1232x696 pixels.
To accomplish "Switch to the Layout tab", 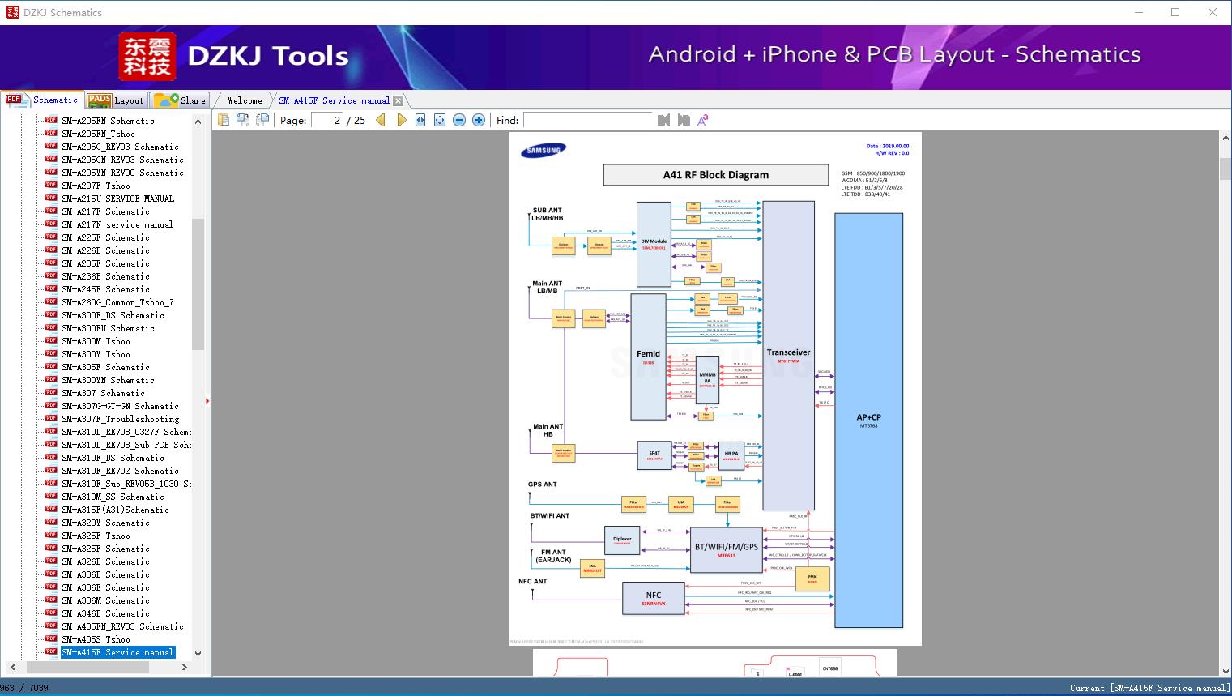I will 116,100.
